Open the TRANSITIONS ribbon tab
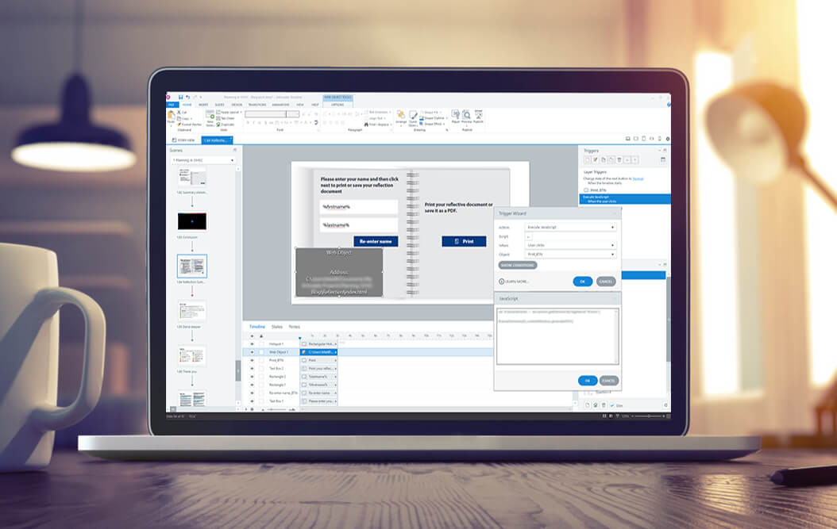 tap(256, 105)
